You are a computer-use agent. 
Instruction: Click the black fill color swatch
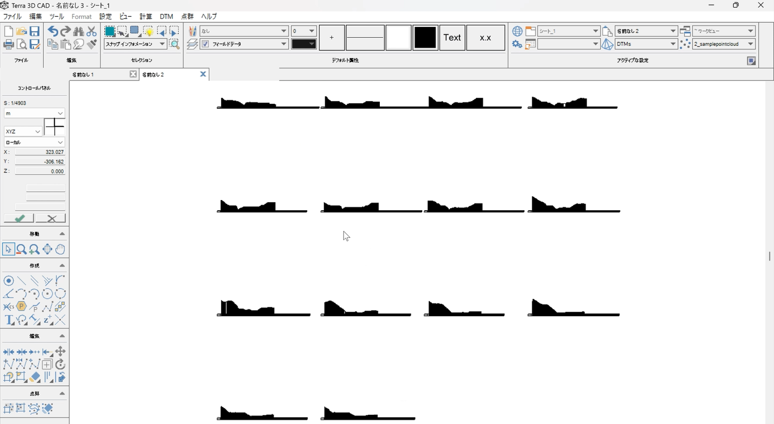(x=425, y=38)
